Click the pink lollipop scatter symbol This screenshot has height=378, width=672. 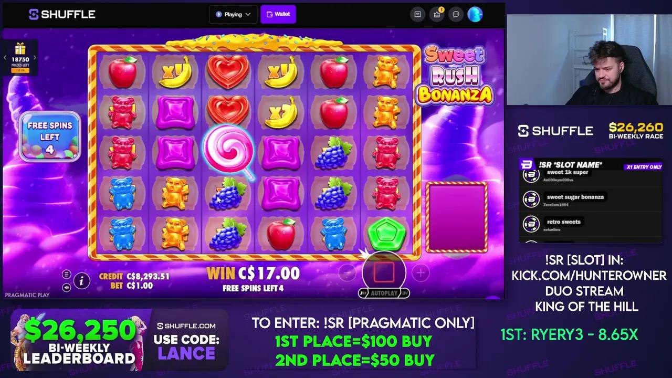(x=228, y=151)
